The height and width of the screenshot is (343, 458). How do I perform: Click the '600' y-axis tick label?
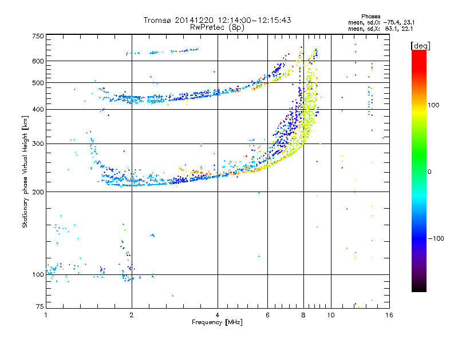pyautogui.click(x=38, y=61)
